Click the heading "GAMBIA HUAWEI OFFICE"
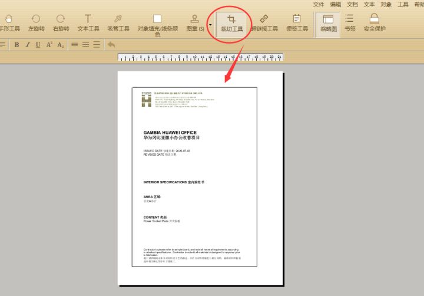 [x=170, y=133]
